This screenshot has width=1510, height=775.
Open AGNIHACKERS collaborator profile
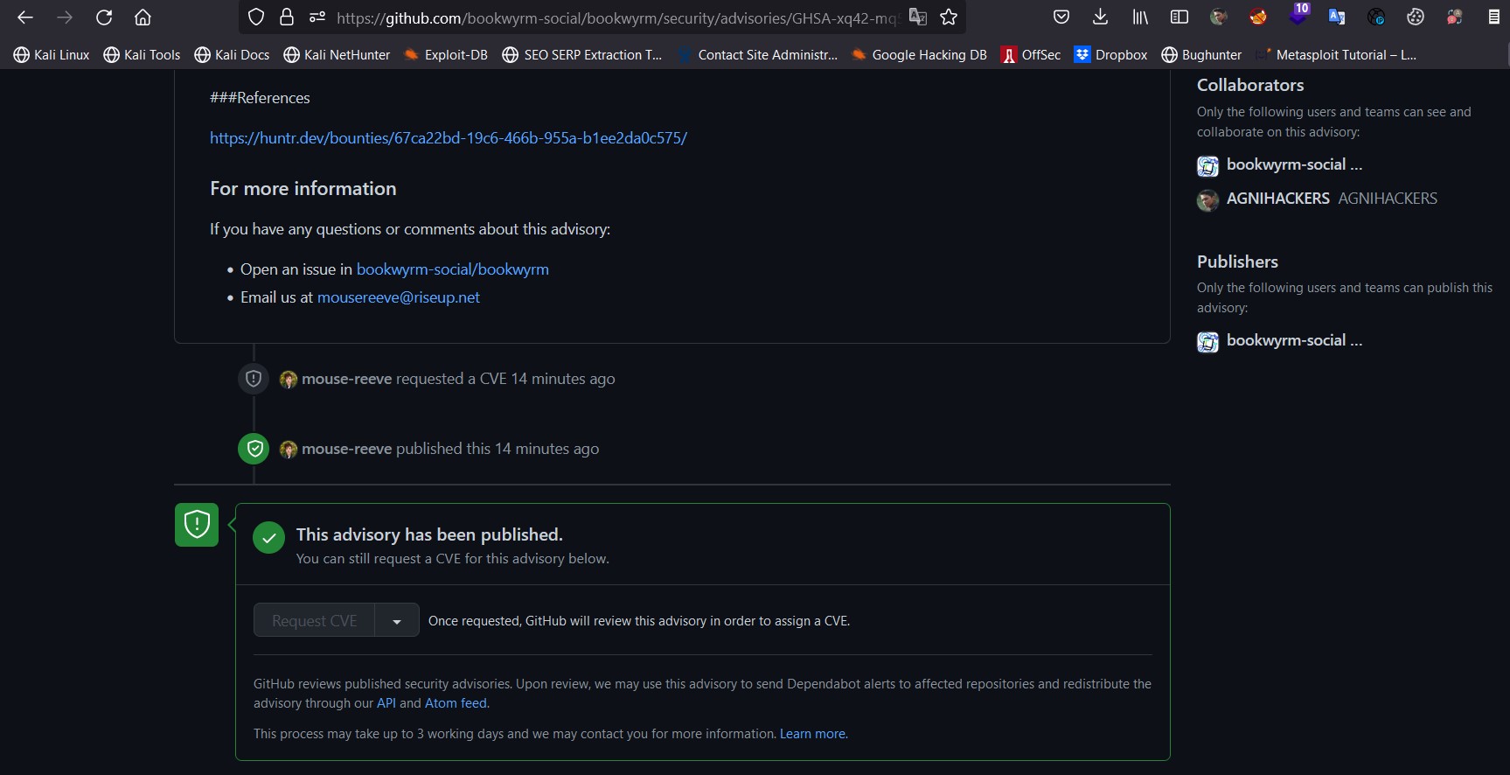tap(1278, 199)
